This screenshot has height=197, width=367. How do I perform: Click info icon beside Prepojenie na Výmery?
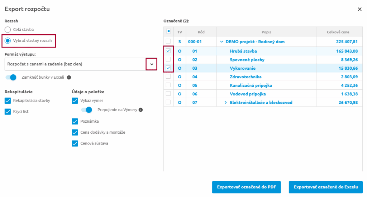pos(141,110)
